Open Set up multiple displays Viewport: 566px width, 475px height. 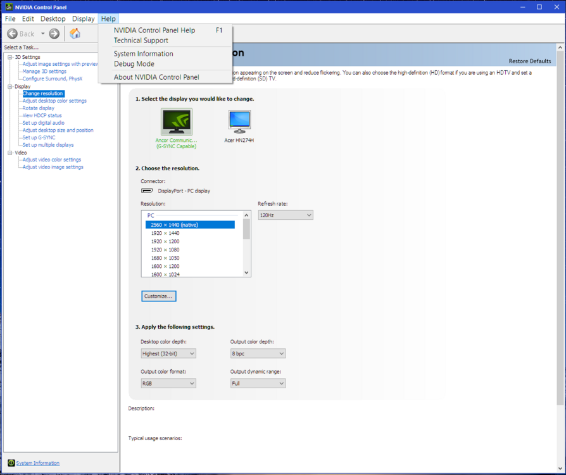click(48, 145)
